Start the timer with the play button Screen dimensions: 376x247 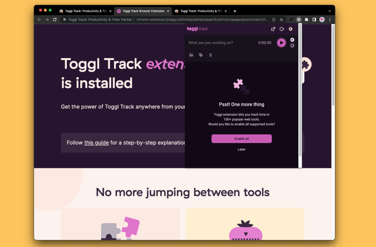click(x=281, y=43)
